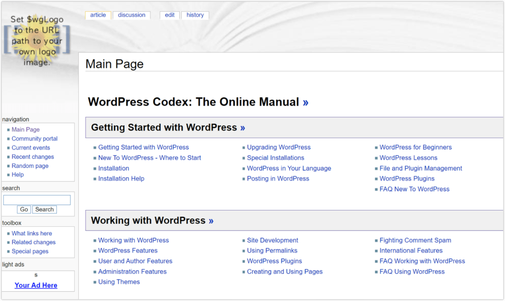Click the Search button
Screen dimensions: 505x301
pos(44,209)
